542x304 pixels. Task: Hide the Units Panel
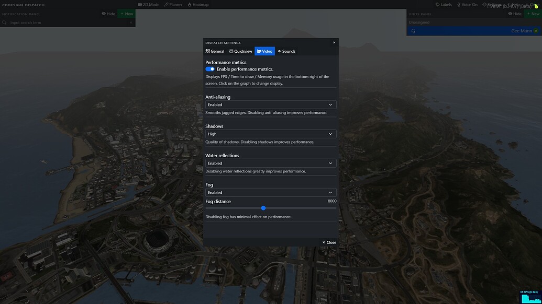(513, 13)
